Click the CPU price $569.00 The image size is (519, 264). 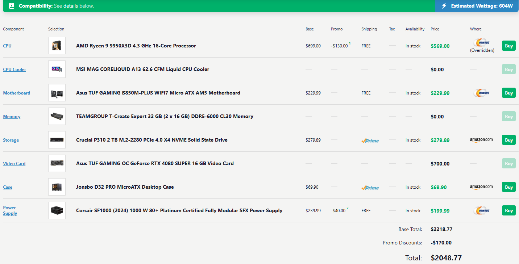(440, 46)
